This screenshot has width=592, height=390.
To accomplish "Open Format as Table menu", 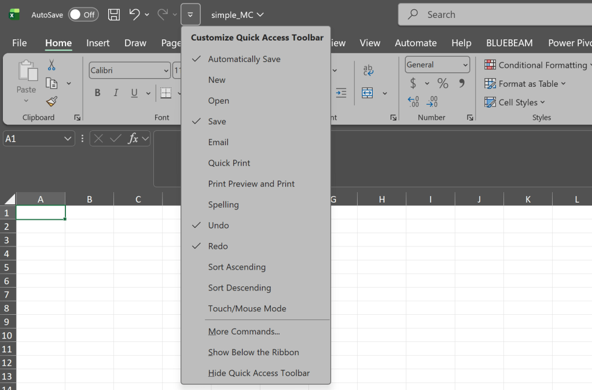I will 525,83.
